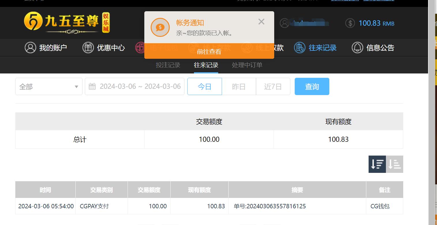Click the 我的账户 user icon

tap(30, 48)
